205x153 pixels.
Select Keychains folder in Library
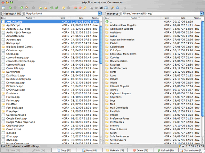[x=153, y=97]
